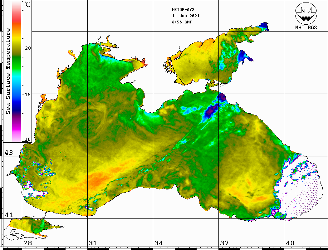Click the '10' temperature scale value

pyautogui.click(x=28, y=139)
